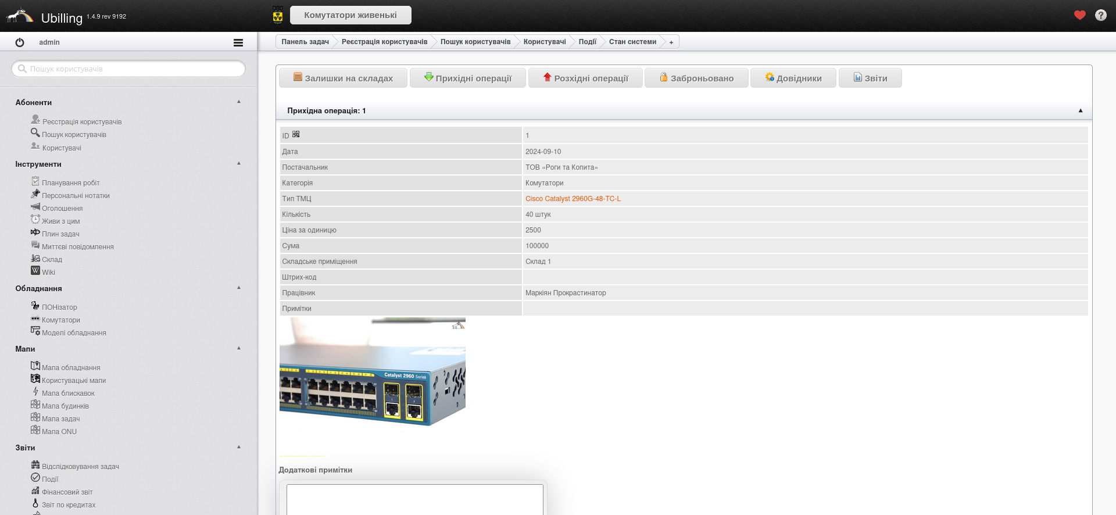1116x515 pixels.
Task: Click the QR code icon next to ID
Action: coord(296,134)
